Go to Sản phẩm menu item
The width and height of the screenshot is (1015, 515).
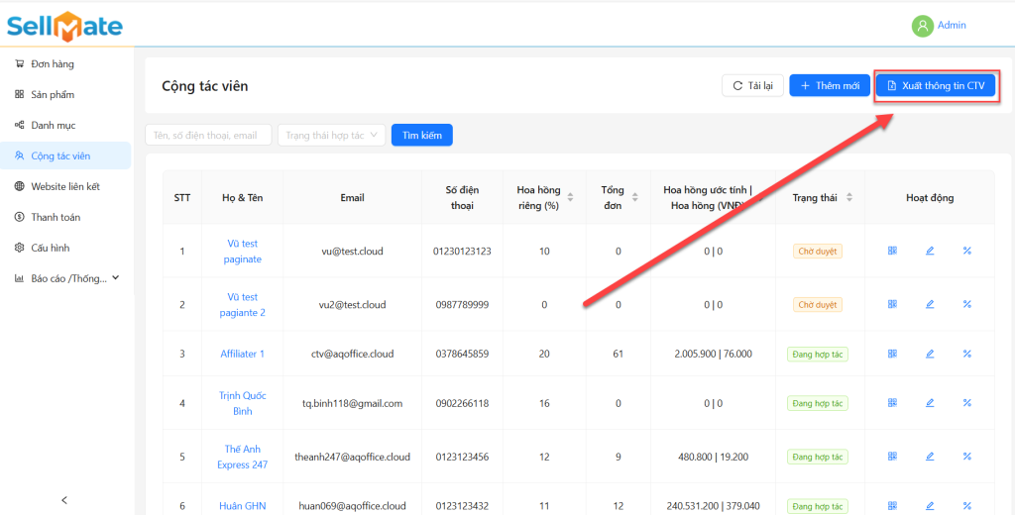[x=52, y=95]
